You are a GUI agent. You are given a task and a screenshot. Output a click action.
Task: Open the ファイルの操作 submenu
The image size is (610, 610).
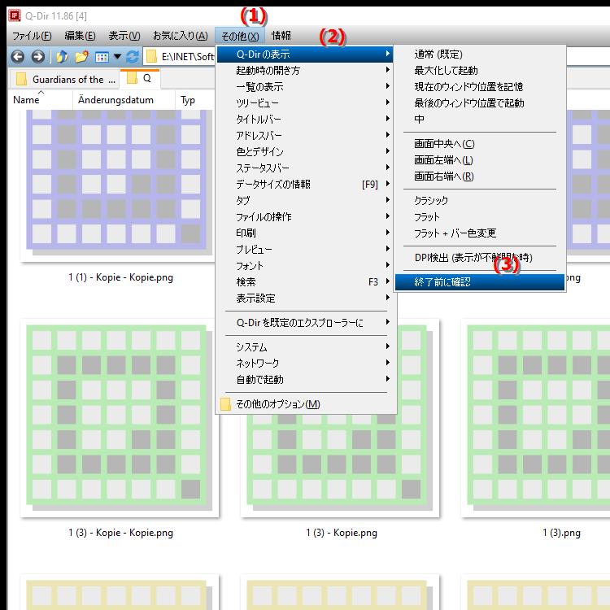point(305,216)
